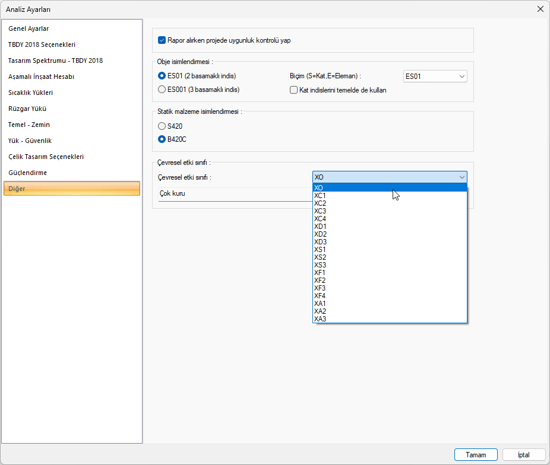Pick XC1 from the dropdown list
Image resolution: width=550 pixels, height=465 pixels.
click(320, 195)
